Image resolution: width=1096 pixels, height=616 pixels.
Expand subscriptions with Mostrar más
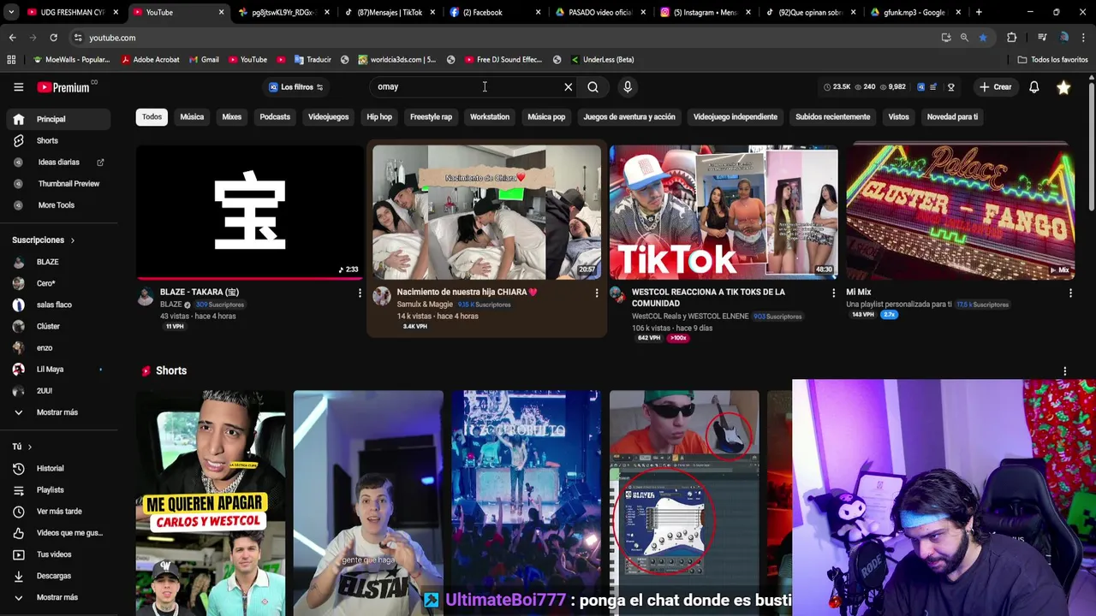pos(58,412)
